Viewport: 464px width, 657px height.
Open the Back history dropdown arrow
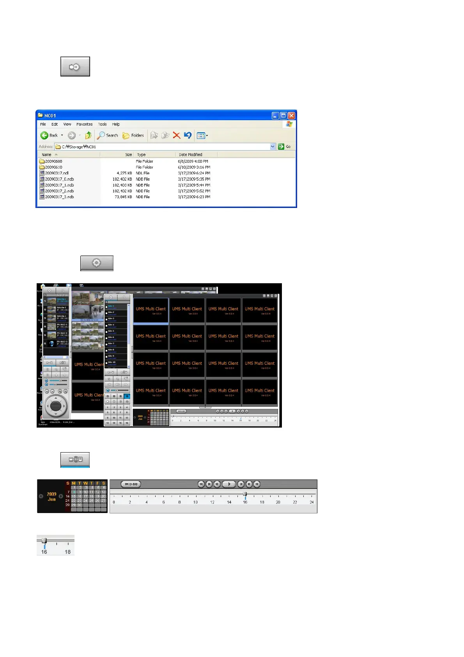pos(62,135)
